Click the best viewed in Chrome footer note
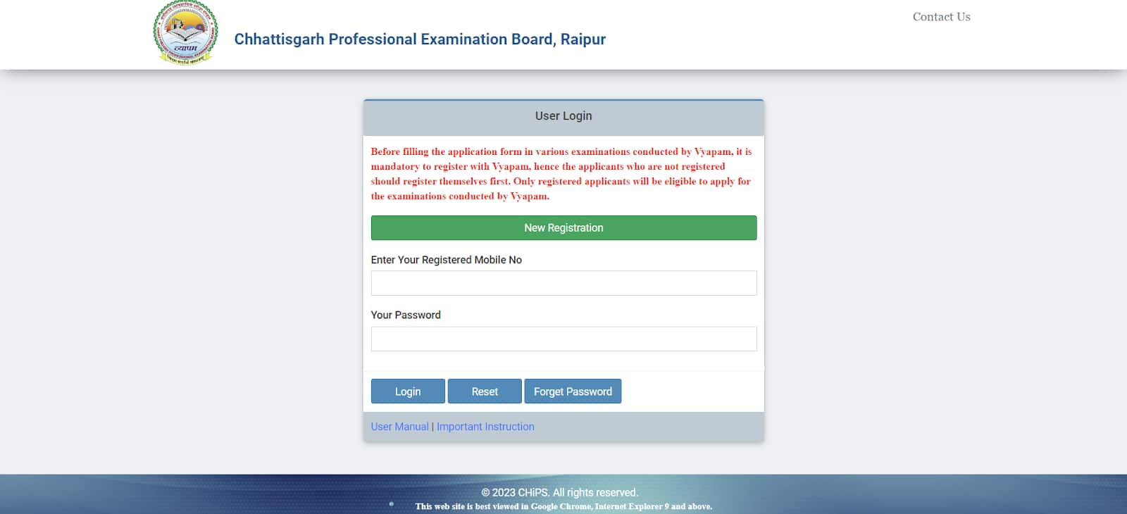Viewport: 1127px width, 514px height. click(563, 506)
